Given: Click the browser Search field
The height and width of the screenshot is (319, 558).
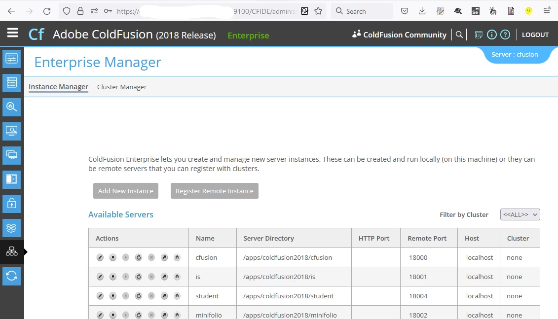Looking at the screenshot, I should coord(362,11).
